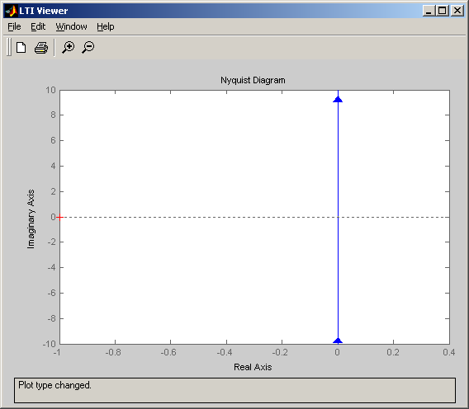The width and height of the screenshot is (469, 409).
Task: Open the Window menu
Action: [x=71, y=26]
